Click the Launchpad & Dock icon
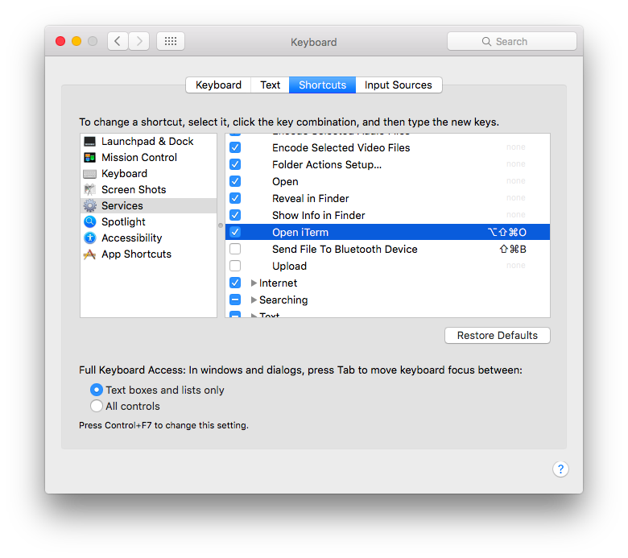The height and width of the screenshot is (558, 628). (89, 142)
